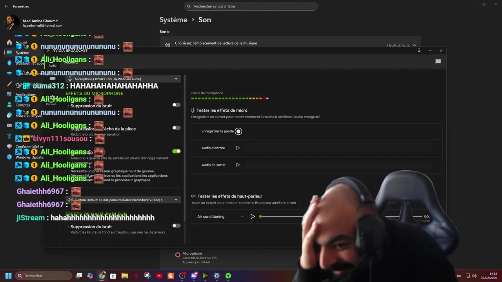Expand the speaker Suppression du bruit chevron
Image resolution: width=502 pixels, height=282 pixels.
(68, 227)
